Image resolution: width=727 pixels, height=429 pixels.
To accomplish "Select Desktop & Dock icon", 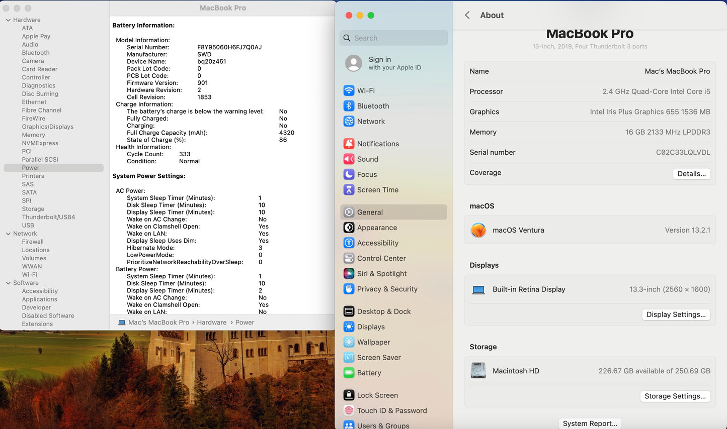I will click(x=349, y=311).
